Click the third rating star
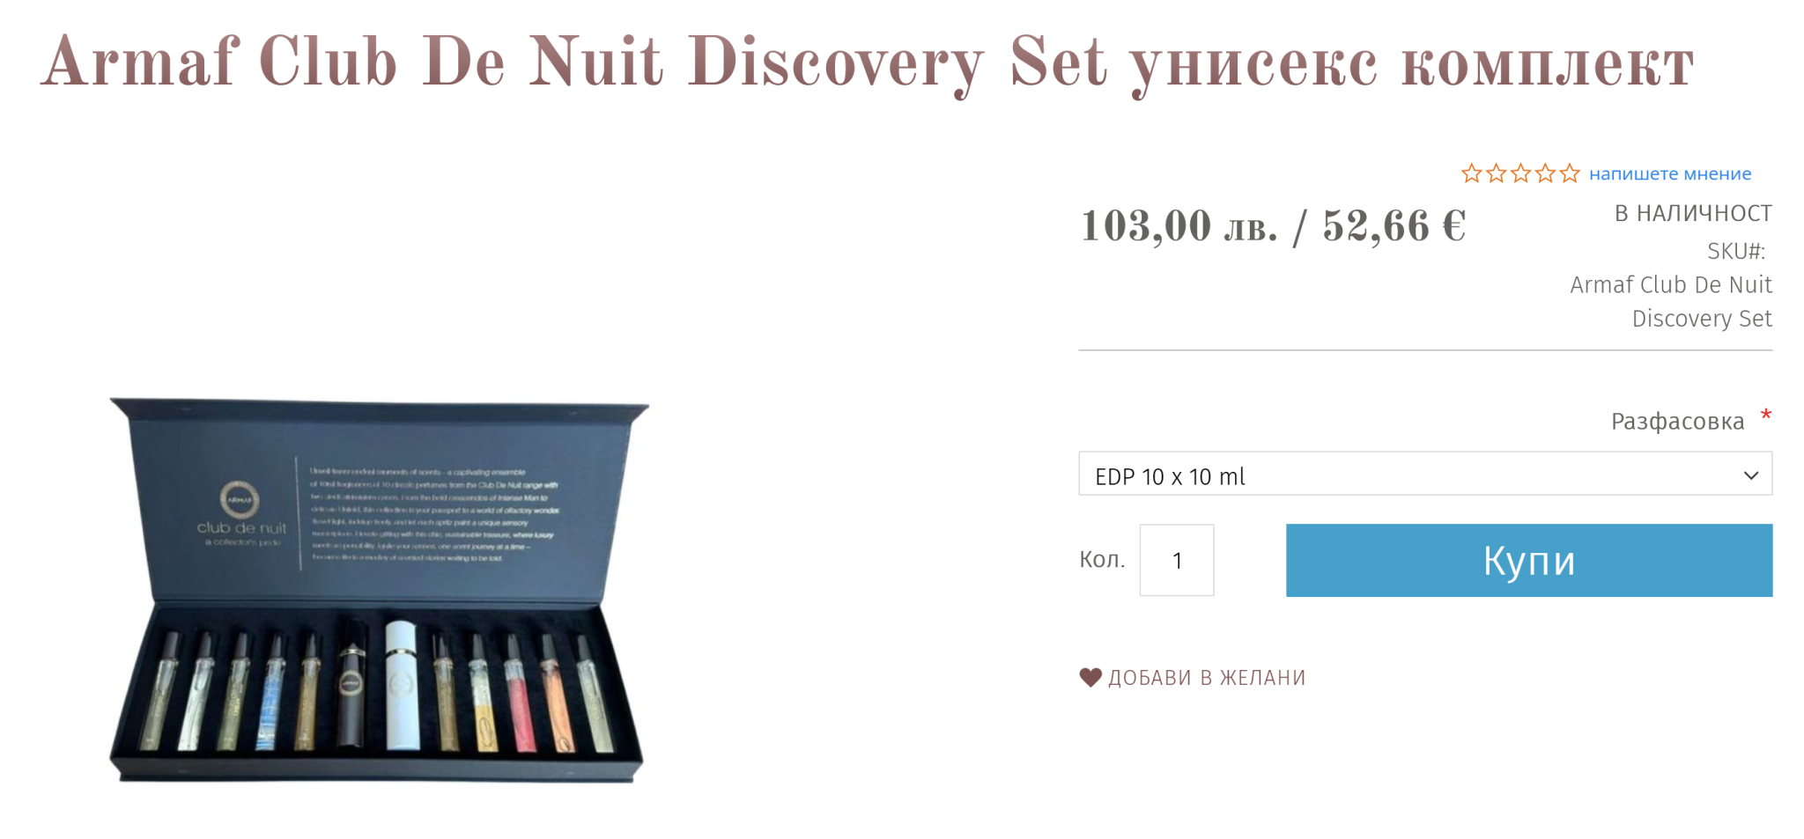 [x=1520, y=173]
